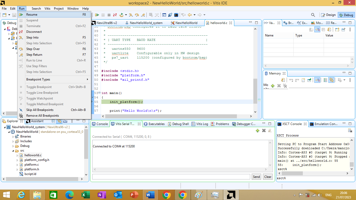Open Microsoft Word from the taskbar
The height and width of the screenshot is (200, 356).
tap(150, 195)
